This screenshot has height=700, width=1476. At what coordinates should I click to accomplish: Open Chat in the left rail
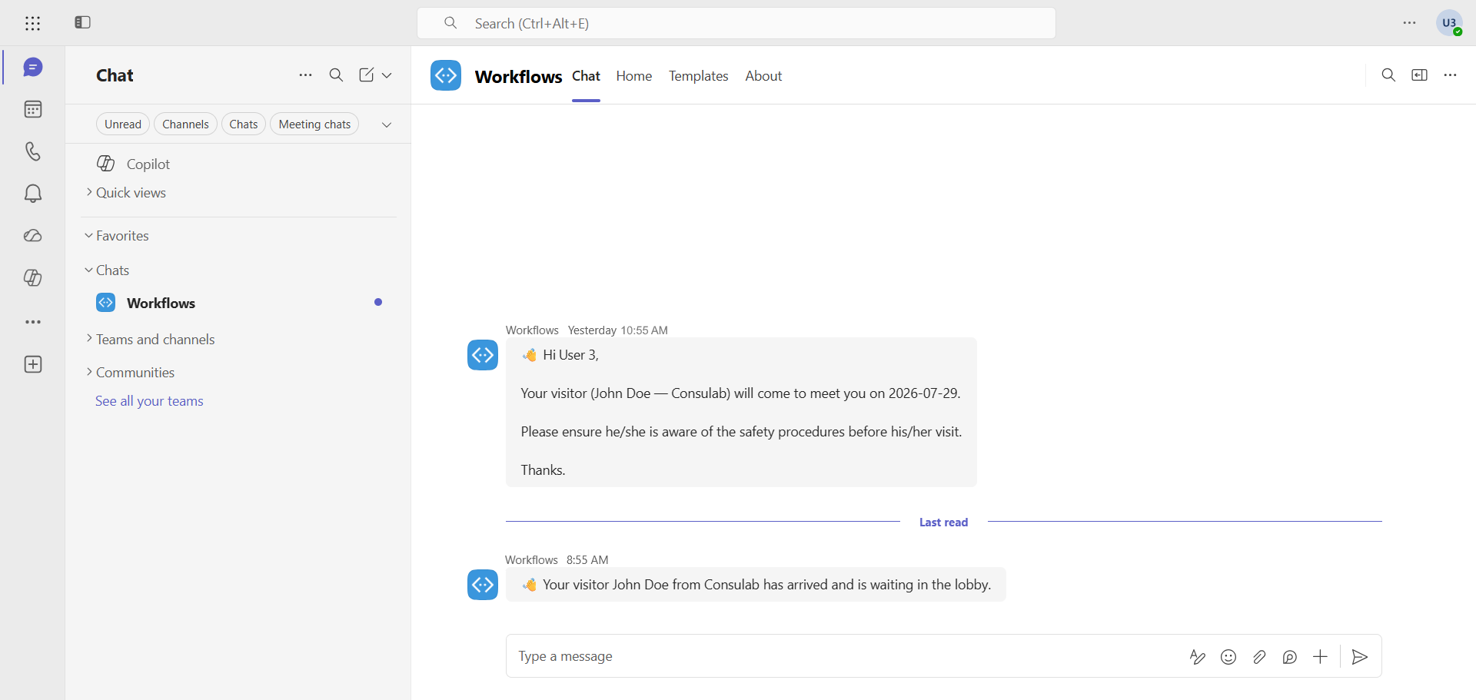click(32, 68)
